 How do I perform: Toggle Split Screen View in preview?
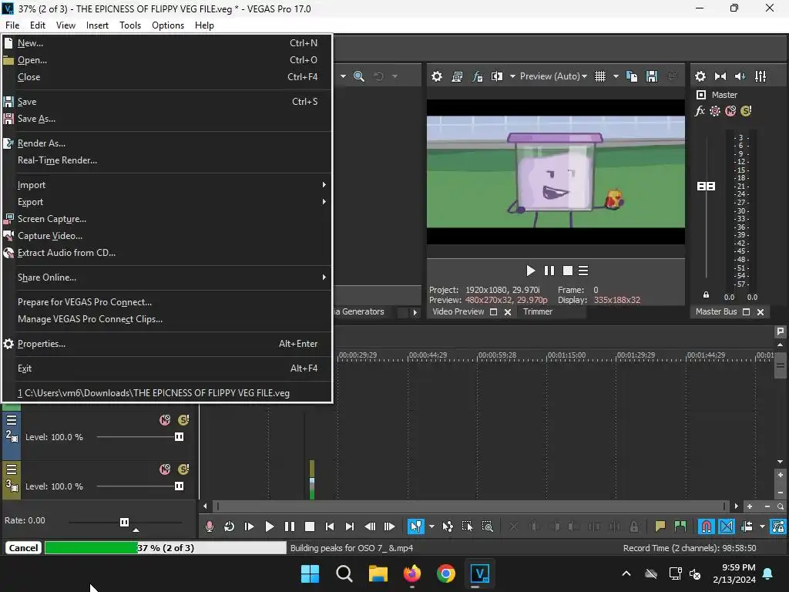pyautogui.click(x=497, y=76)
